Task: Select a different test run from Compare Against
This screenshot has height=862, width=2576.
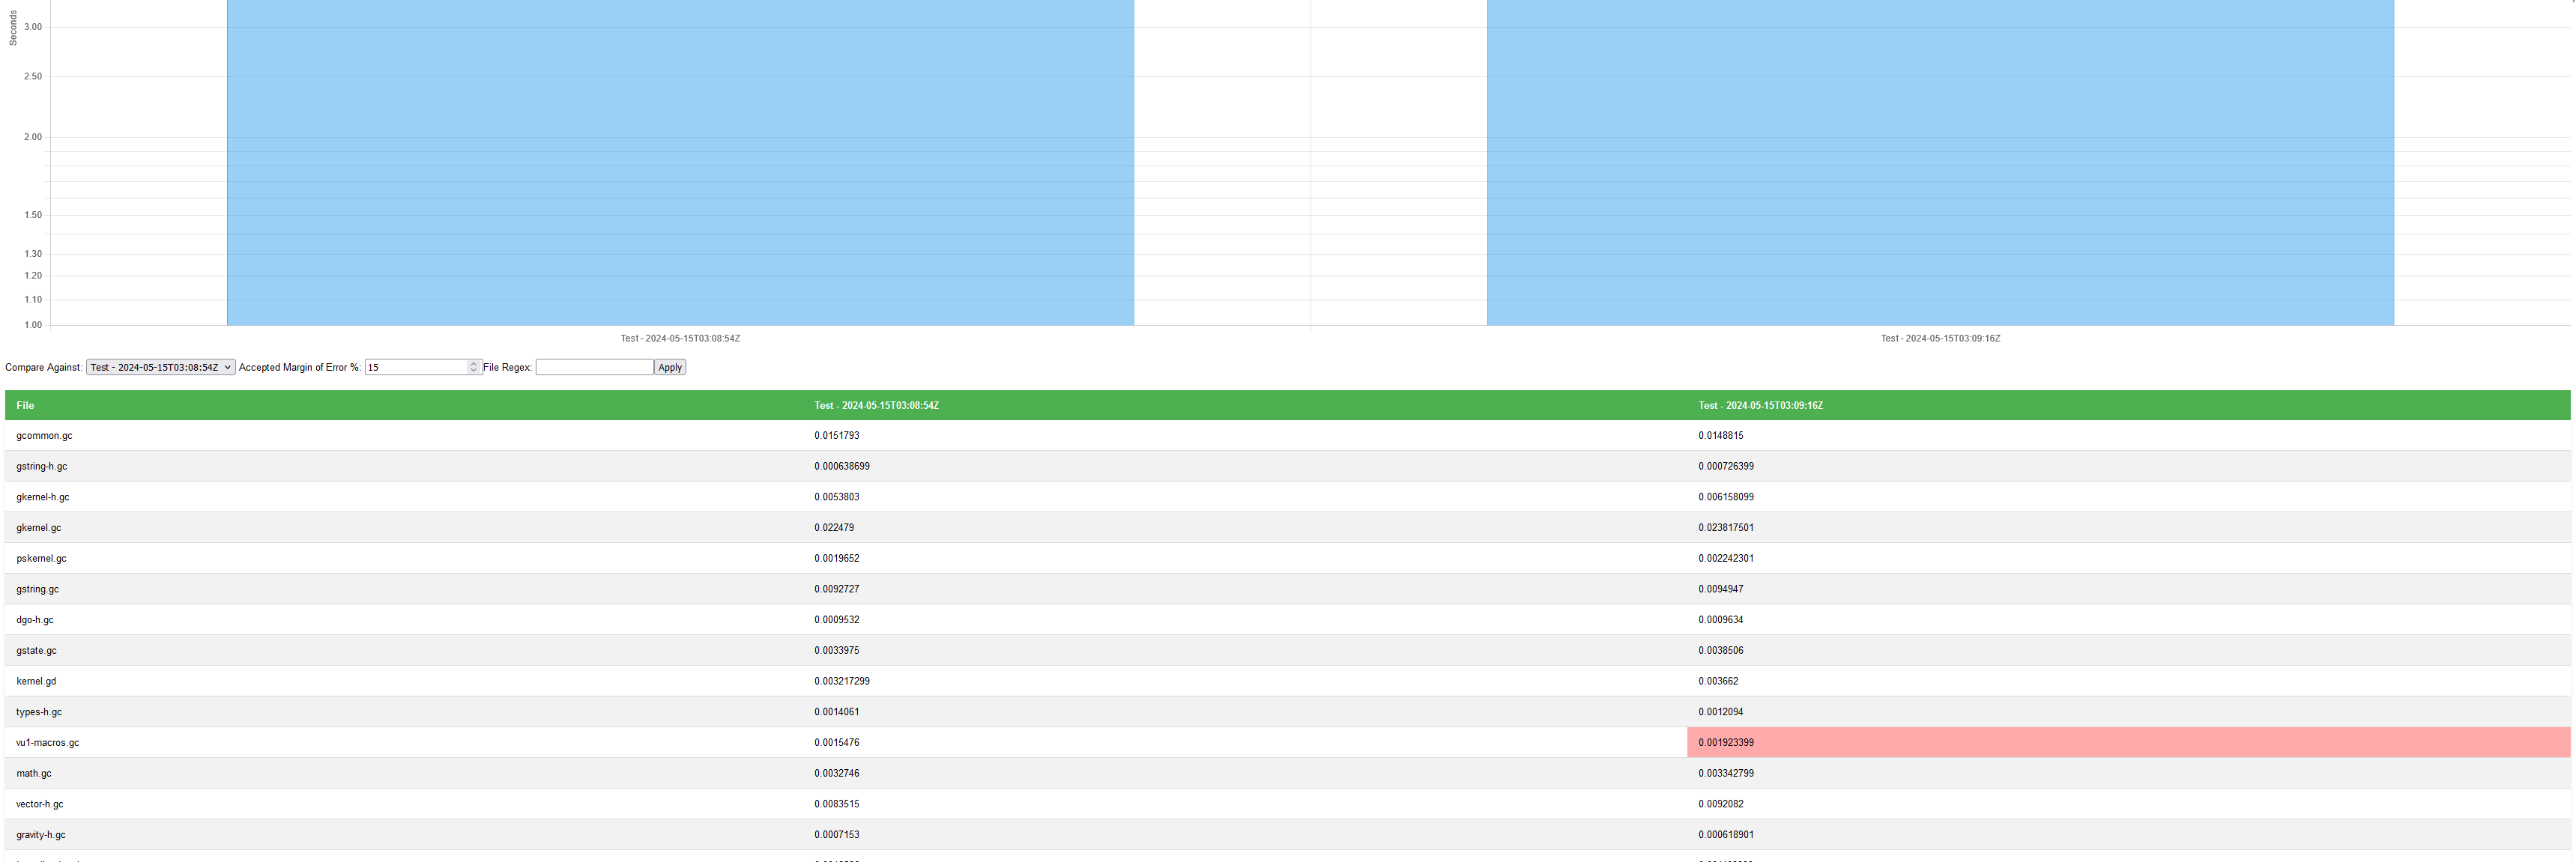Action: click(x=159, y=367)
